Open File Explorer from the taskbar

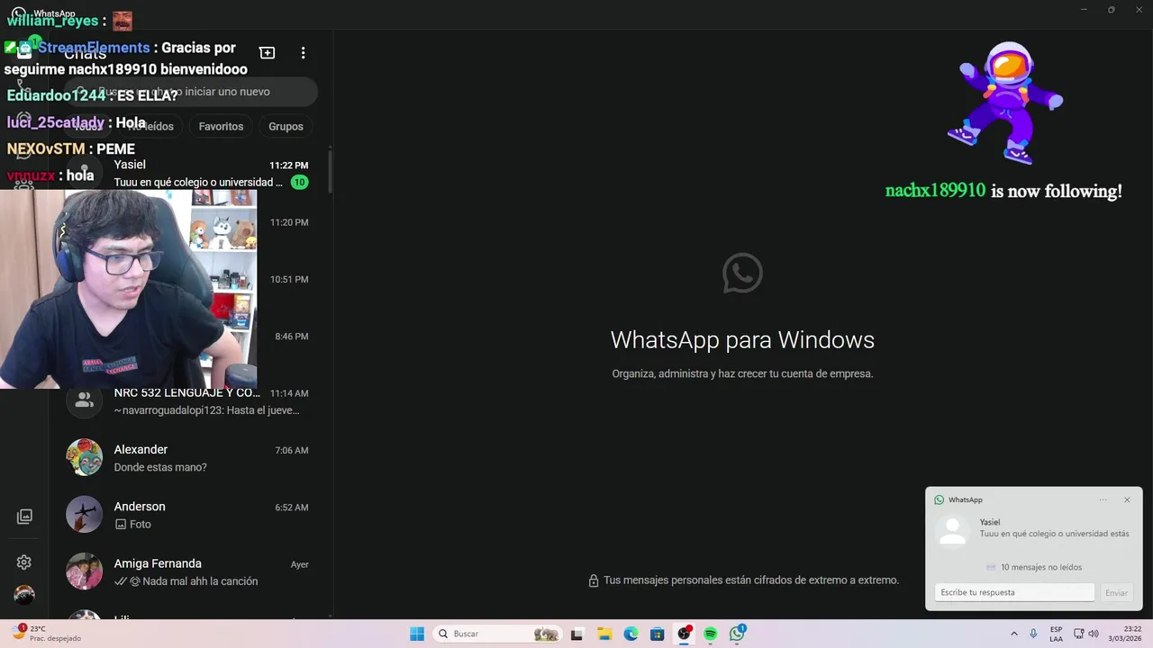pyautogui.click(x=604, y=634)
